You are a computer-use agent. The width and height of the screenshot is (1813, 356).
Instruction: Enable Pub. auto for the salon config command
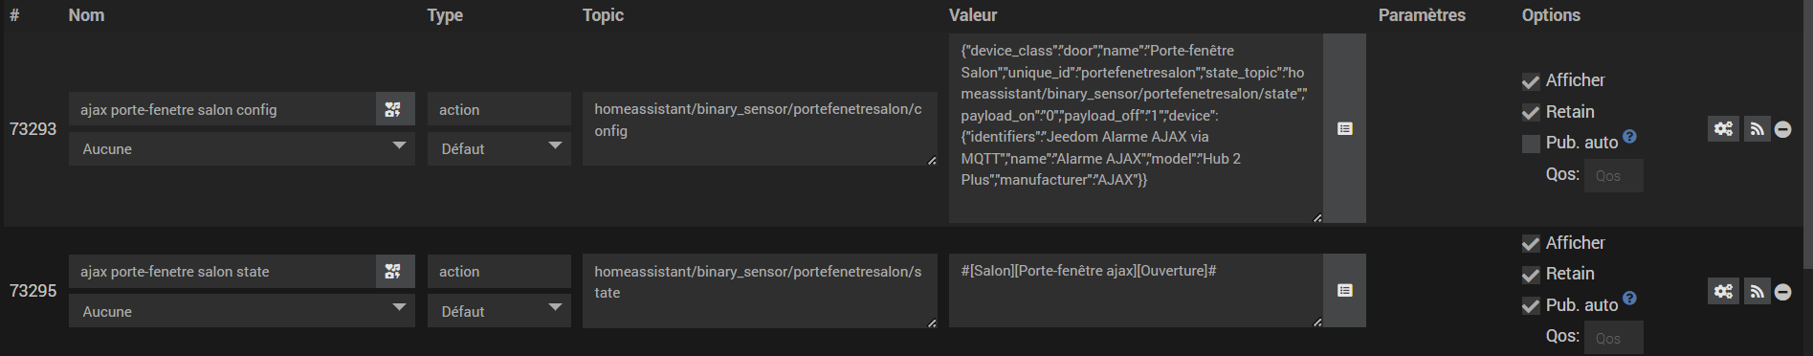tap(1531, 144)
